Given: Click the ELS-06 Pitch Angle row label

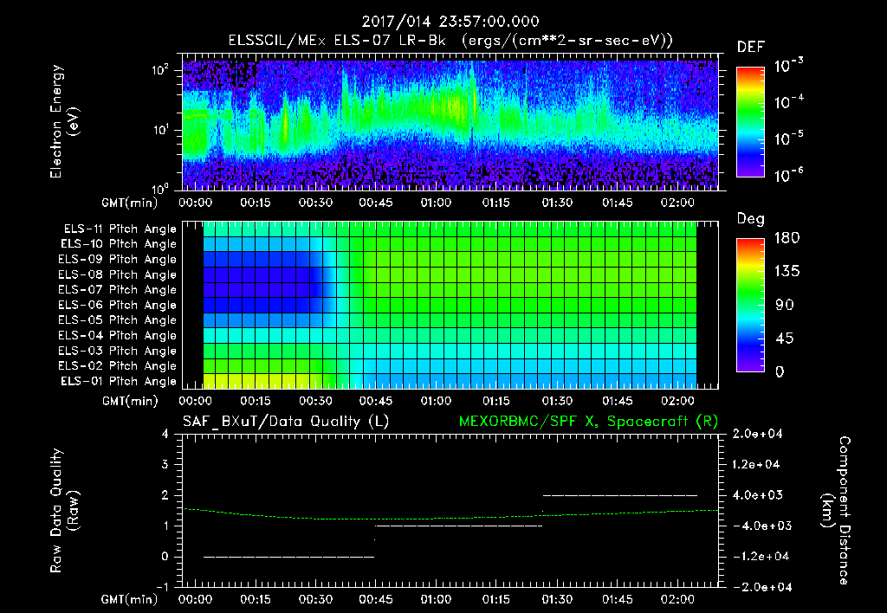Looking at the screenshot, I should click(118, 305).
